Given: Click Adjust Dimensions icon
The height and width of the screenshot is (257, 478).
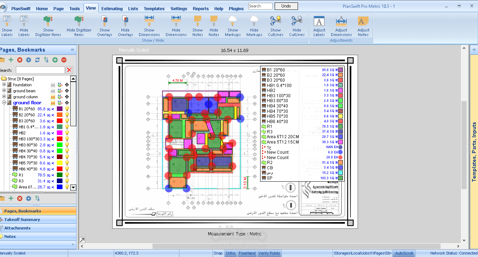Looking at the screenshot, I should (341, 21).
